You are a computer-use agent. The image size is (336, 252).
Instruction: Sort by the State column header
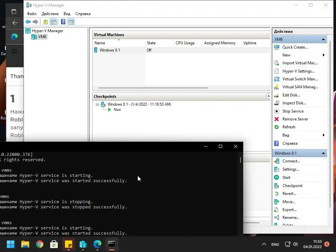coord(159,43)
